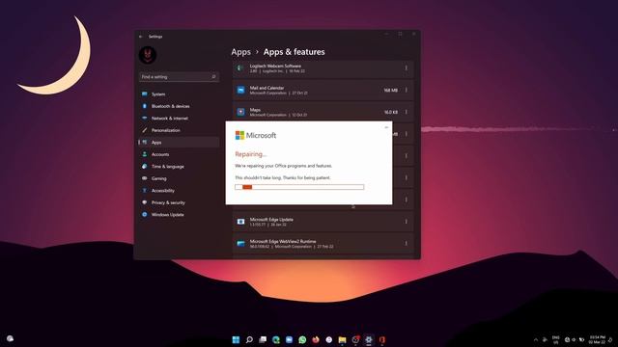Open the Office icon in the taskbar
Viewport: 618px width, 347px height.
coord(382,339)
